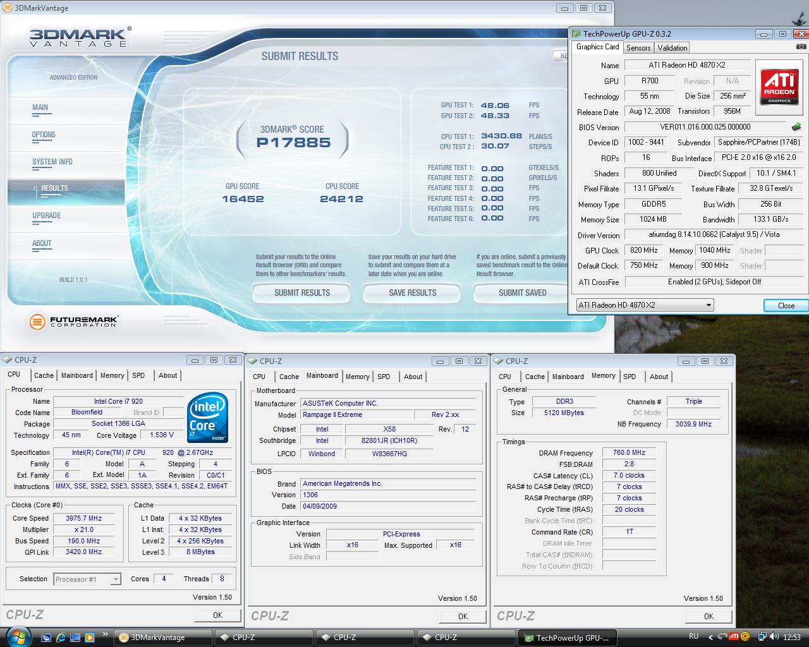Expand hidden quick launch items chevron

[x=105, y=634]
